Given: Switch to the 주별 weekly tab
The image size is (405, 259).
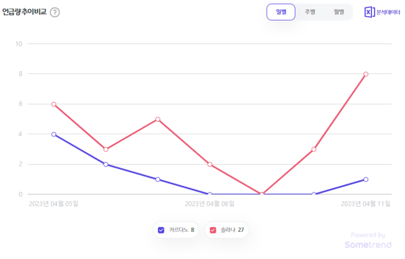Looking at the screenshot, I should coord(310,12).
